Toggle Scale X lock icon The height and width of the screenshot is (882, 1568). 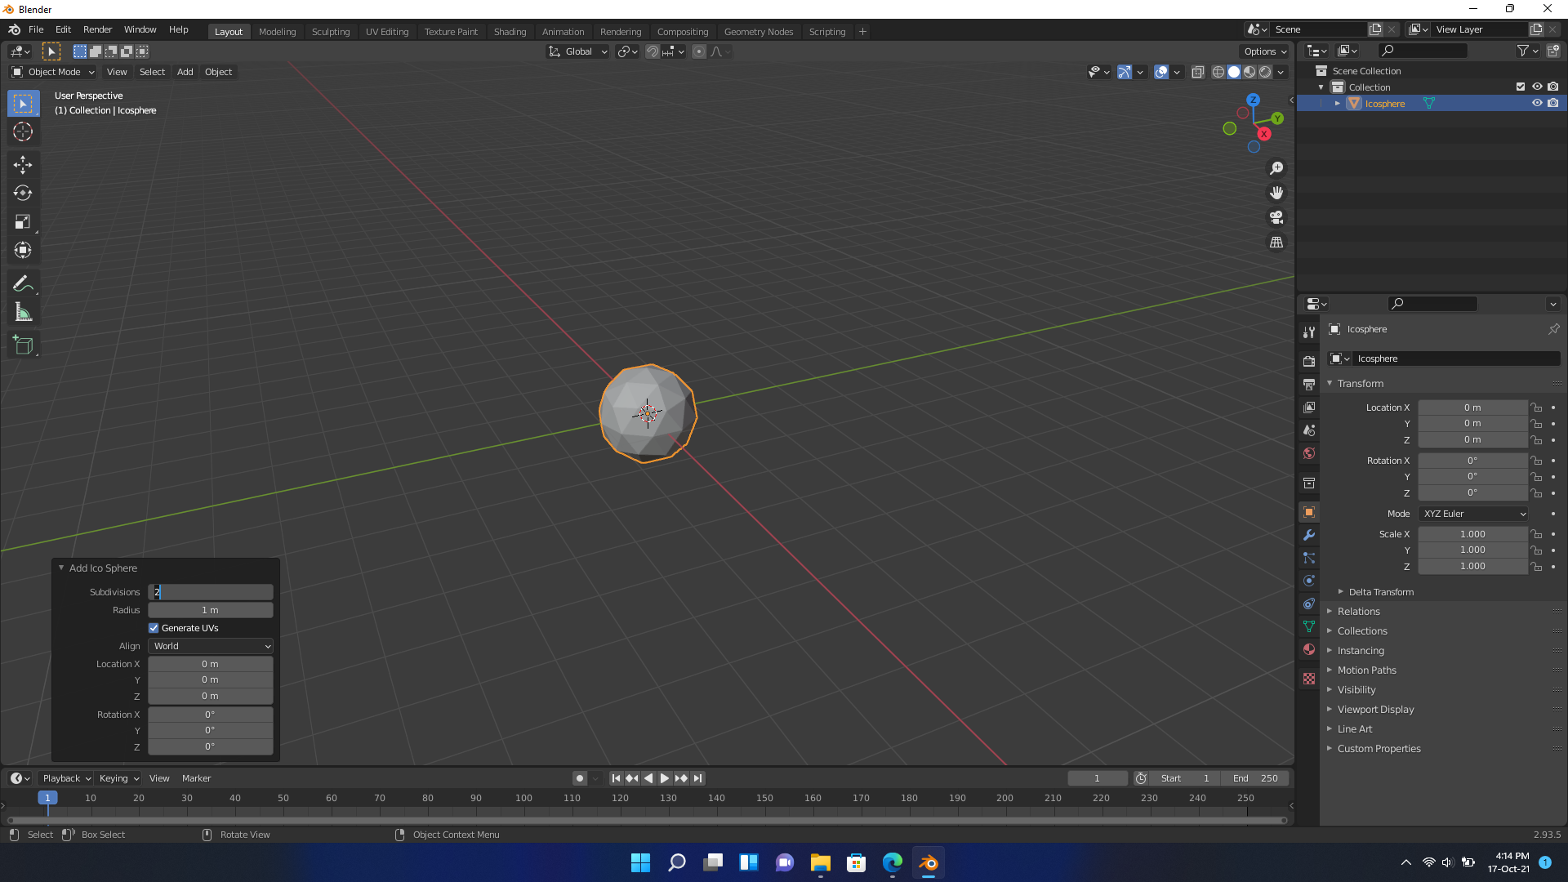click(x=1537, y=534)
